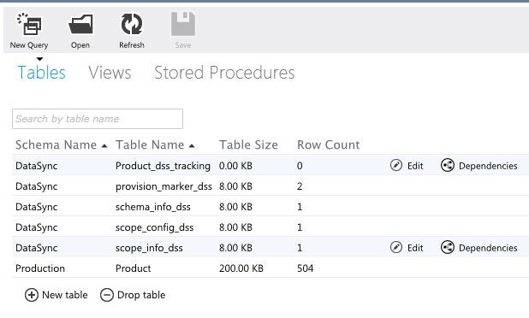Click the dependencies icon in the Product_dss_tracking row
The width and height of the screenshot is (529, 318).
[x=448, y=165]
